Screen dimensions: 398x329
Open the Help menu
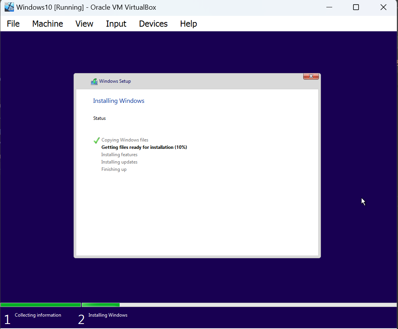click(188, 24)
